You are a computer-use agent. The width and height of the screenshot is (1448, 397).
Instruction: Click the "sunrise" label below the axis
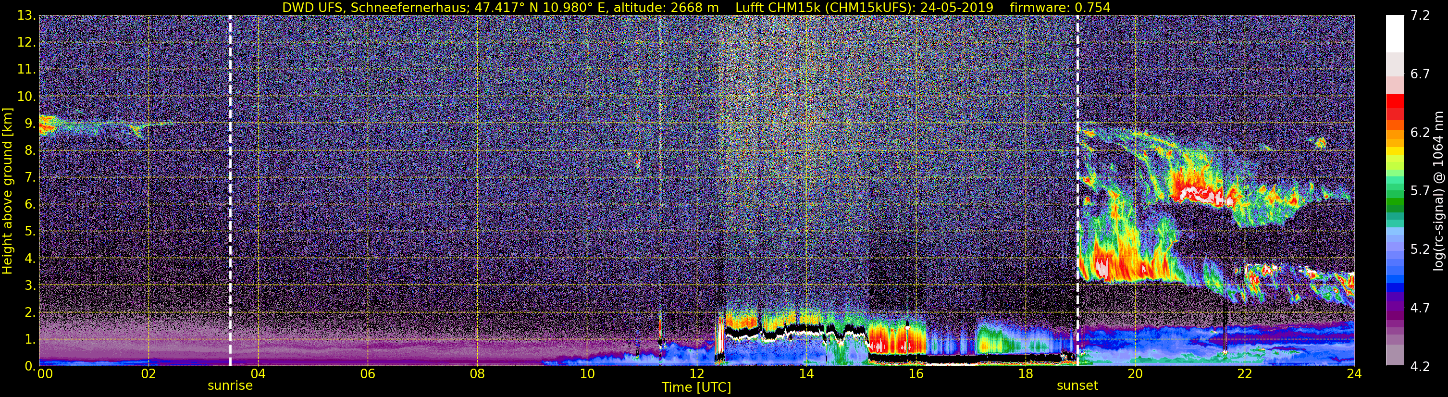(230, 386)
